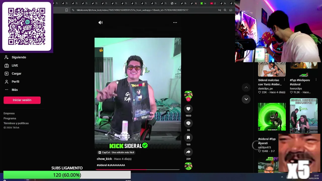Mute the TikTok video sound
This screenshot has height=181, width=322.
pyautogui.click(x=100, y=23)
